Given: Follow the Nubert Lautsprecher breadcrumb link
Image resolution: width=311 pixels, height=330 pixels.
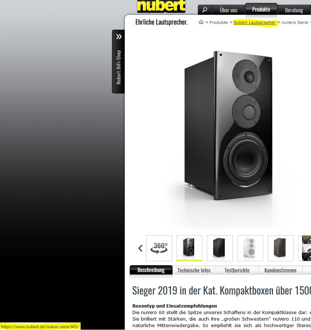Looking at the screenshot, I should pyautogui.click(x=255, y=22).
